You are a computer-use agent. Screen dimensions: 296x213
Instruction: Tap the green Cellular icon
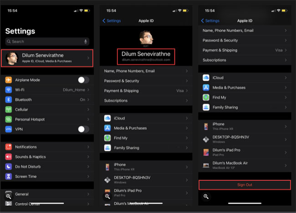[x=9, y=109]
